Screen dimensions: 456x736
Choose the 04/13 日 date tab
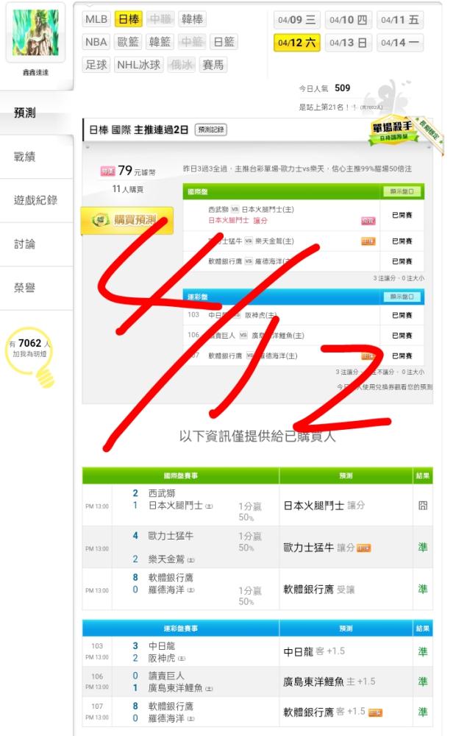[348, 43]
